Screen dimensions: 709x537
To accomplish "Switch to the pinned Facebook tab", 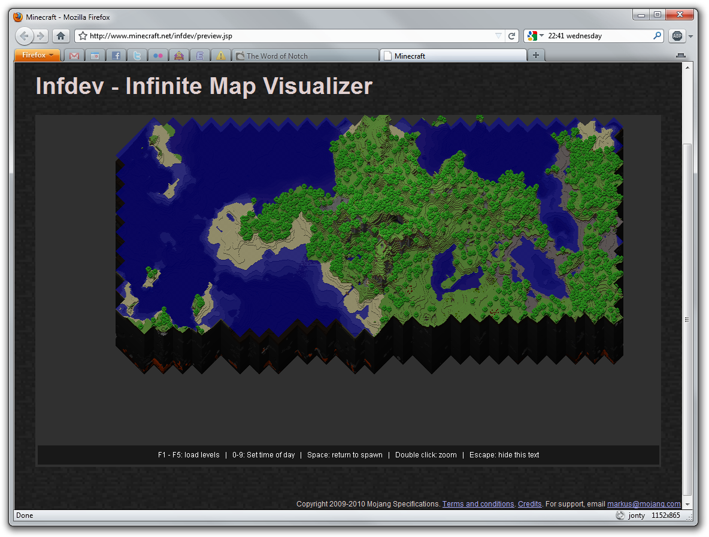I will [x=116, y=56].
